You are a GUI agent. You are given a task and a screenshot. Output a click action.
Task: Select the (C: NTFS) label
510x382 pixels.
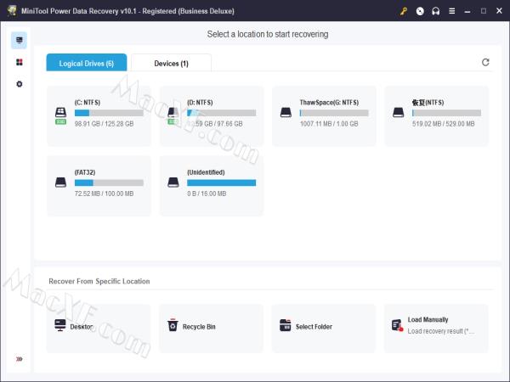click(88, 103)
